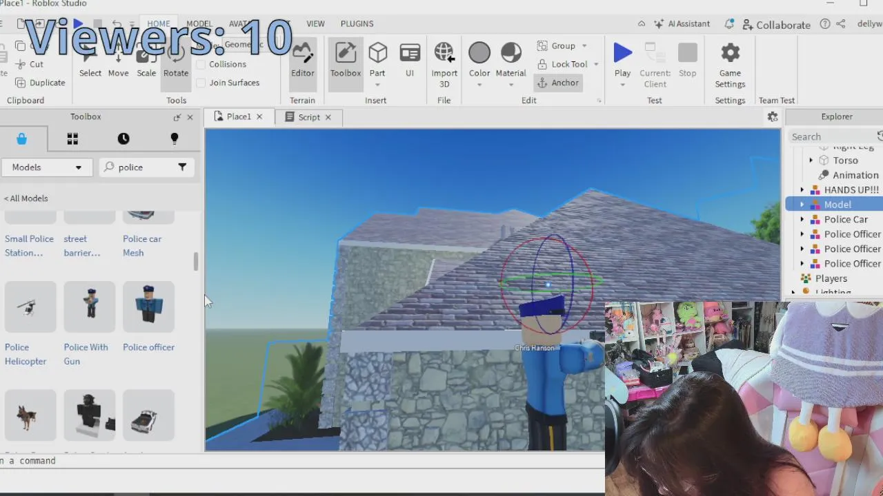Open Toolbox search filter options
Screen dimensions: 883x496
coord(182,167)
